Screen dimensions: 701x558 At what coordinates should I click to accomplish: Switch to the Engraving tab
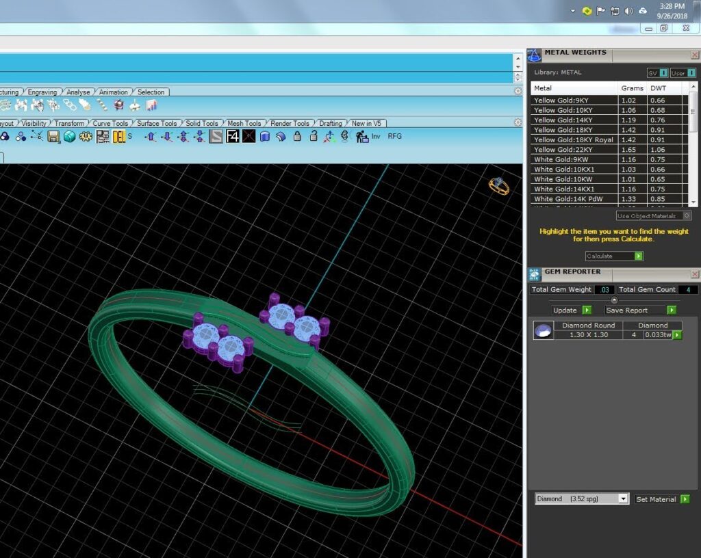[x=42, y=92]
